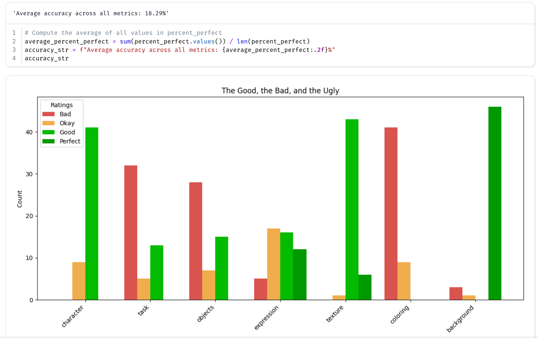Image resolution: width=538 pixels, height=338 pixels.
Task: Click the Count y-axis label
Action: pyautogui.click(x=20, y=199)
